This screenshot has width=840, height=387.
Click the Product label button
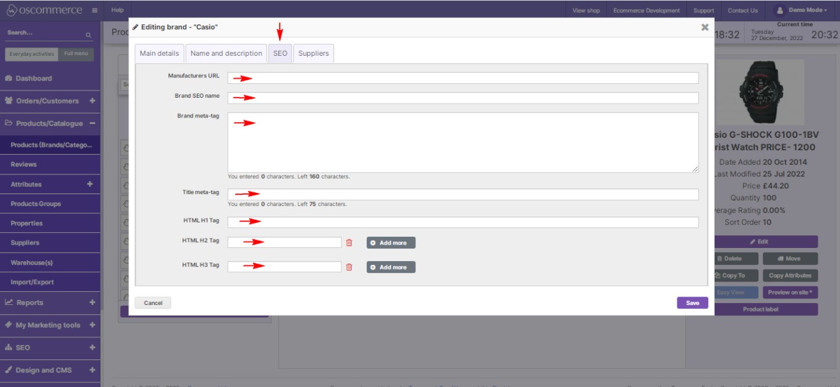click(x=764, y=309)
